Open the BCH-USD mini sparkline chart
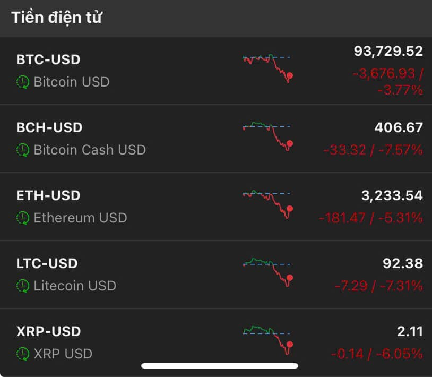 [267, 135]
